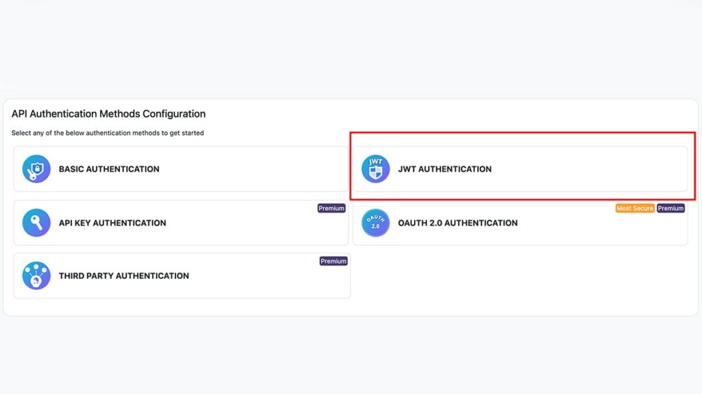Screen dimensions: 702x394
Task: Click the API Authentication Methods Configuration heading
Action: point(108,114)
